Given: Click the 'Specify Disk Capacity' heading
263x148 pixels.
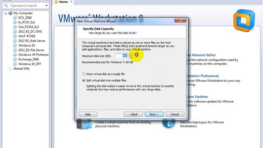Looking at the screenshot, I should click(98, 29).
